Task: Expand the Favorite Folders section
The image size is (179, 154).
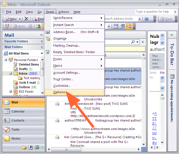Action: click(x=42, y=41)
